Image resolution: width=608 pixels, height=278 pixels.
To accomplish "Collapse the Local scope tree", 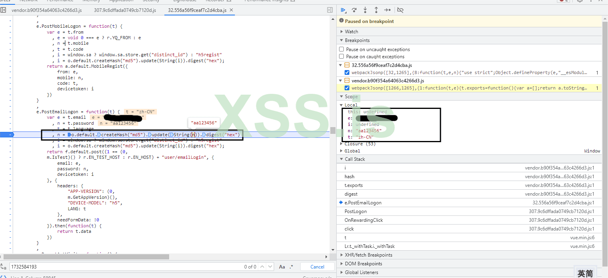I will (x=341, y=105).
